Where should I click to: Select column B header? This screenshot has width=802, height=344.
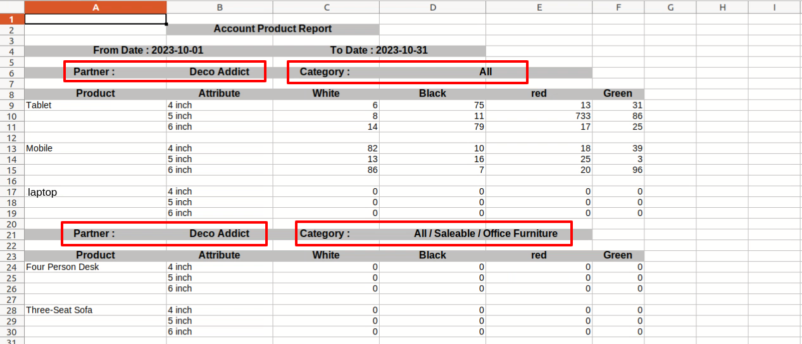[x=220, y=7]
